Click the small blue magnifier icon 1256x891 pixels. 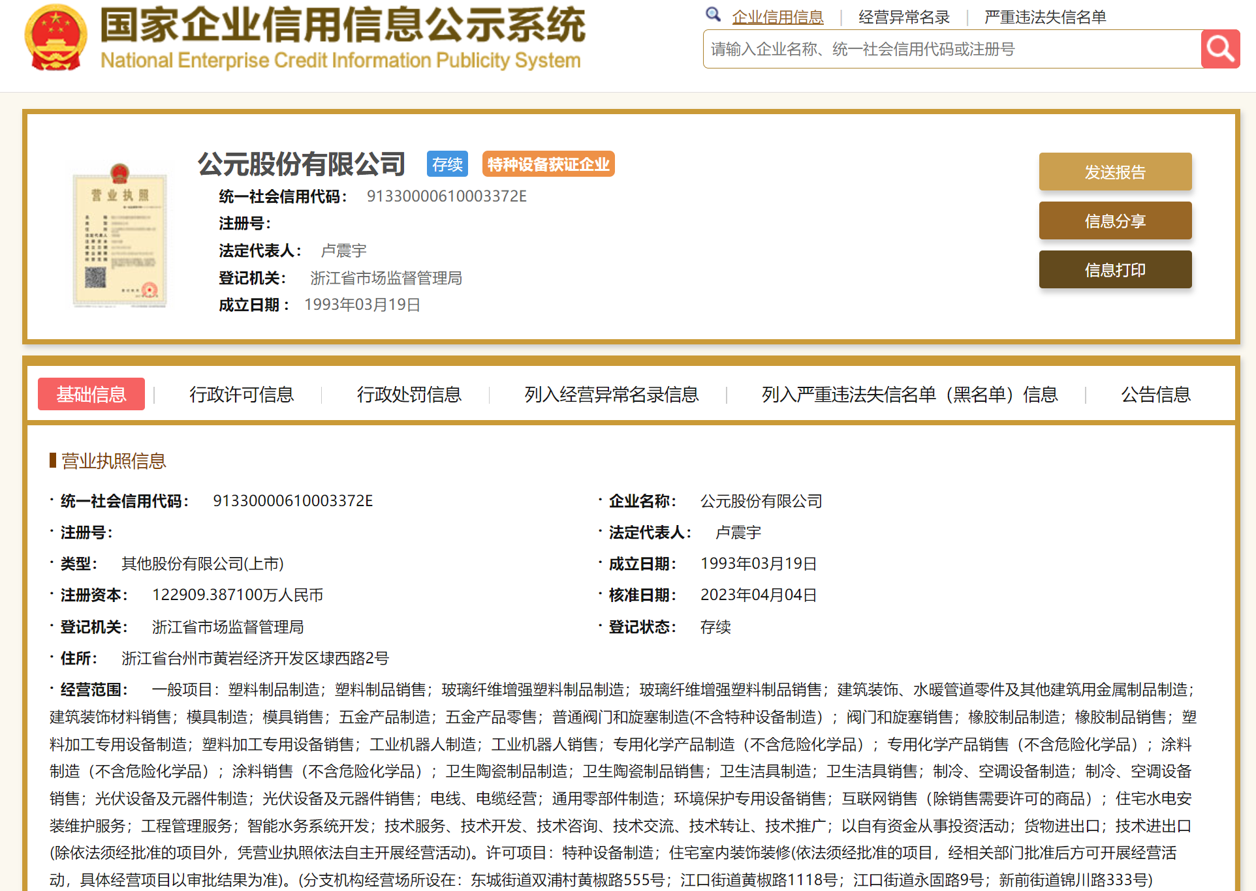[x=713, y=14]
